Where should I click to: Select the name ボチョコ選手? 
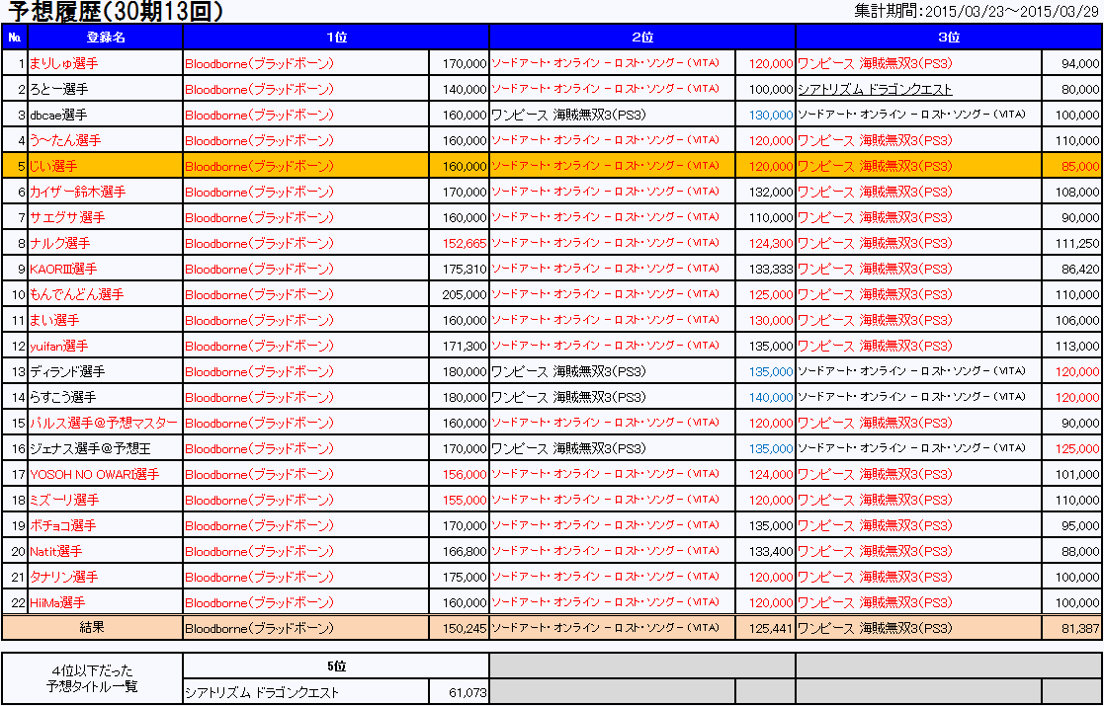click(x=62, y=526)
